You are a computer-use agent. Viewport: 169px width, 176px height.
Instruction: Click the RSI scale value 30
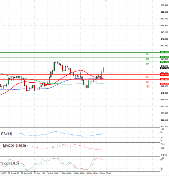pos(161,138)
